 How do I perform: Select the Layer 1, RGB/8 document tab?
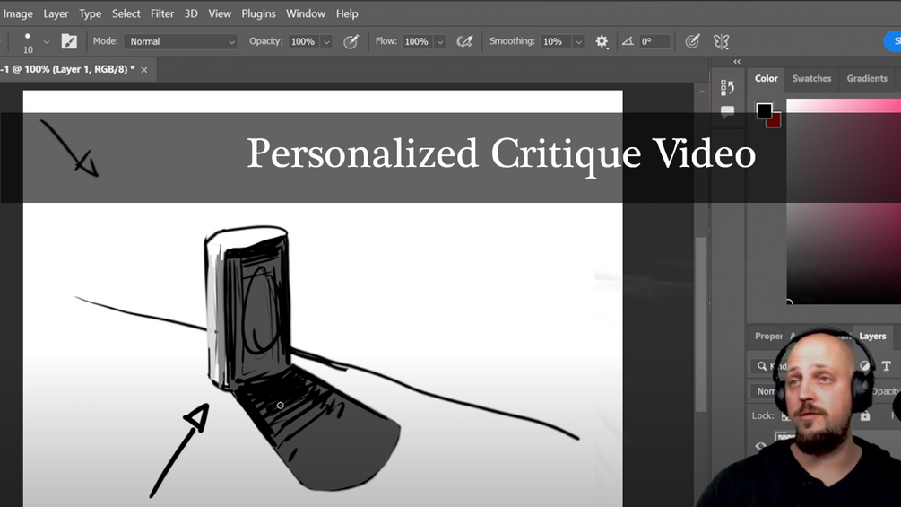point(68,70)
